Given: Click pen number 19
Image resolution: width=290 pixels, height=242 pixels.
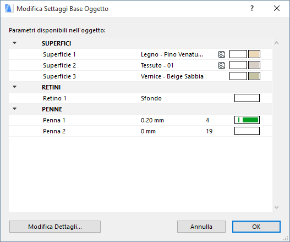Looking at the screenshot, I should pos(209,131).
